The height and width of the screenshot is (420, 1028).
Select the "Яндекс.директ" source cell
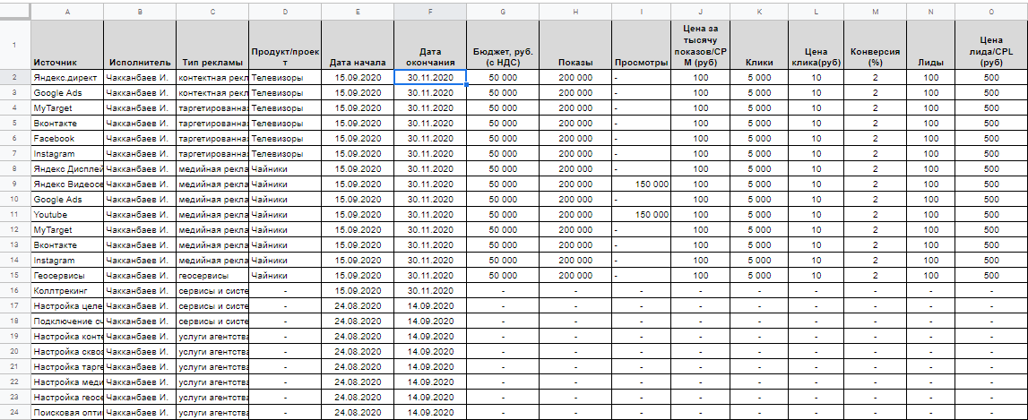(x=67, y=78)
